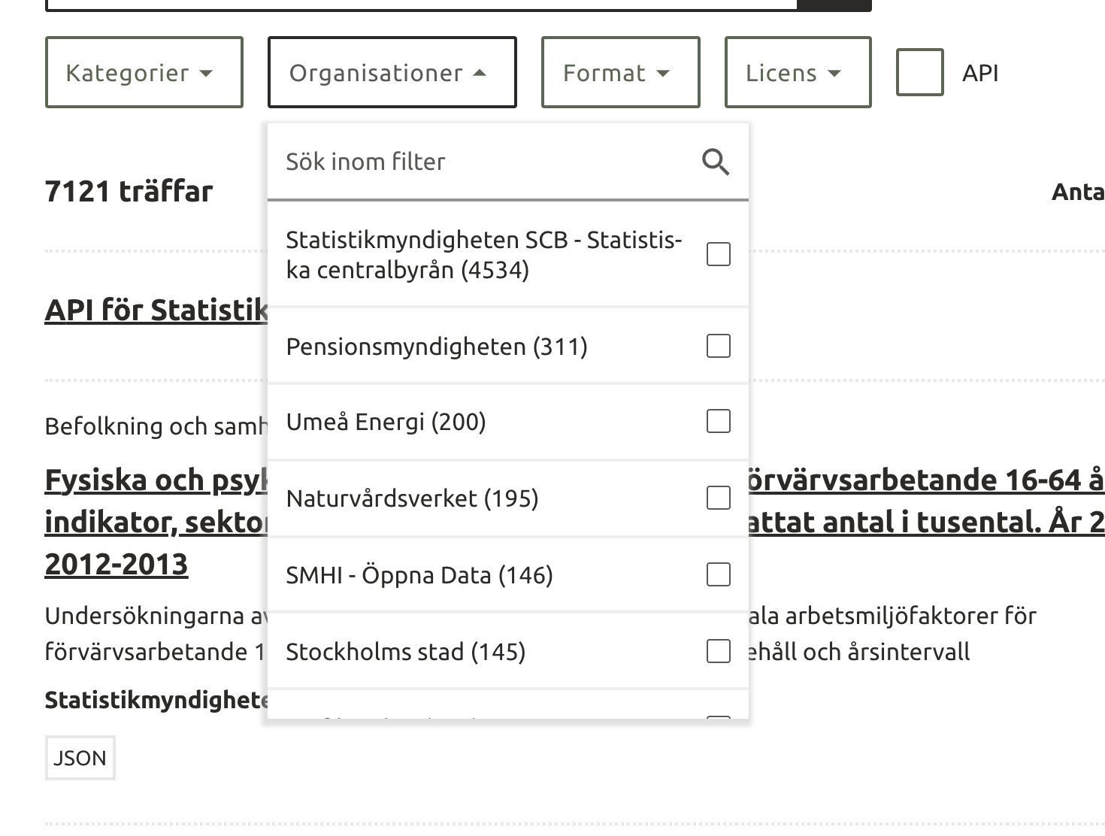Select the SMHI - Öppna Data (146) label

[x=419, y=575]
